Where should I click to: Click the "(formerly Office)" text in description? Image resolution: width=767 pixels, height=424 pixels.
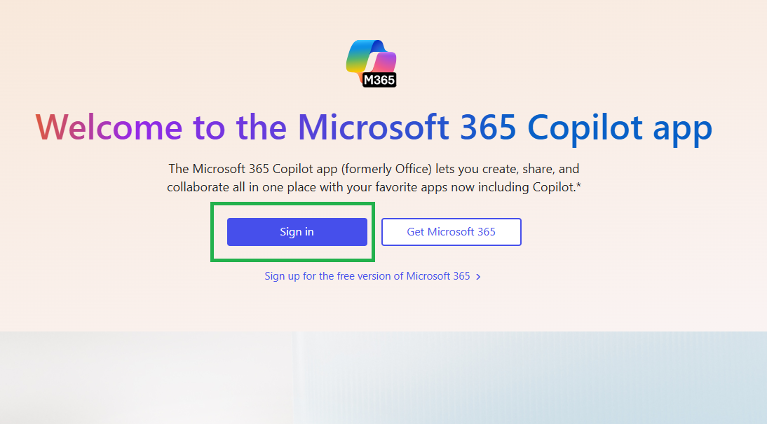coord(386,169)
